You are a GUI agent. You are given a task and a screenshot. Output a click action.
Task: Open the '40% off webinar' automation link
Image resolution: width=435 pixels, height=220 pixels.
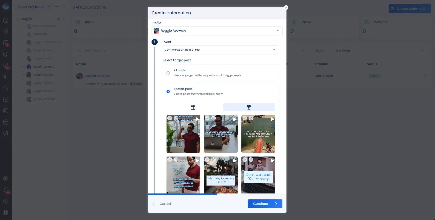tap(97, 76)
